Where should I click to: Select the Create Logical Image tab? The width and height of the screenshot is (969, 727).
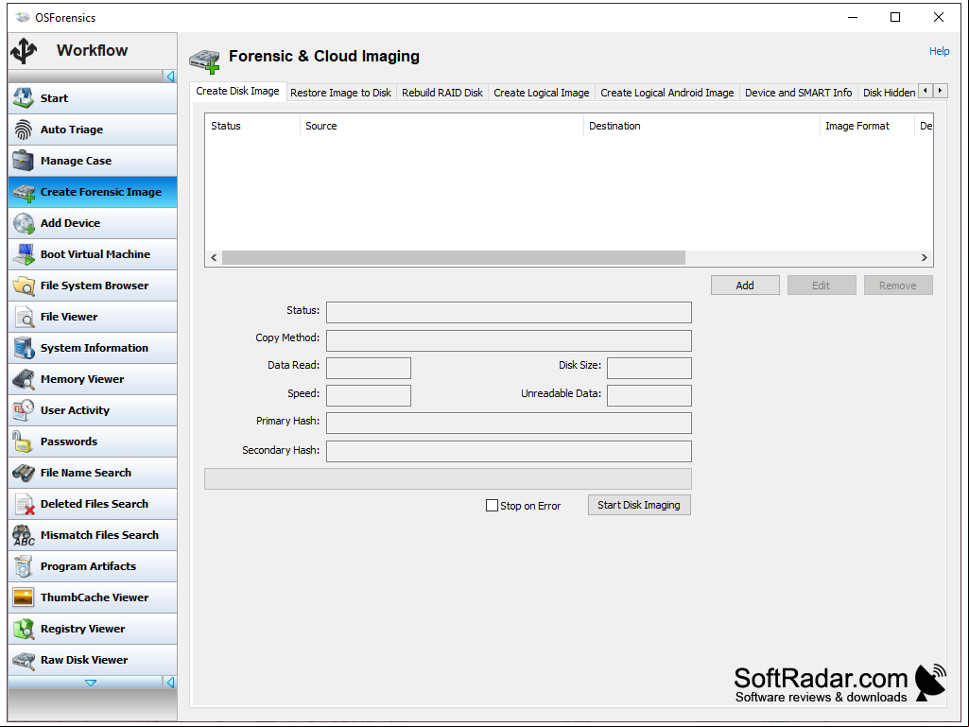(542, 93)
